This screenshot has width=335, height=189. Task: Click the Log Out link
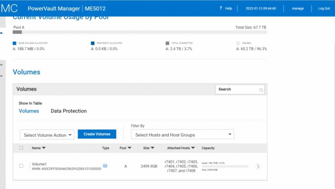(x=324, y=8)
